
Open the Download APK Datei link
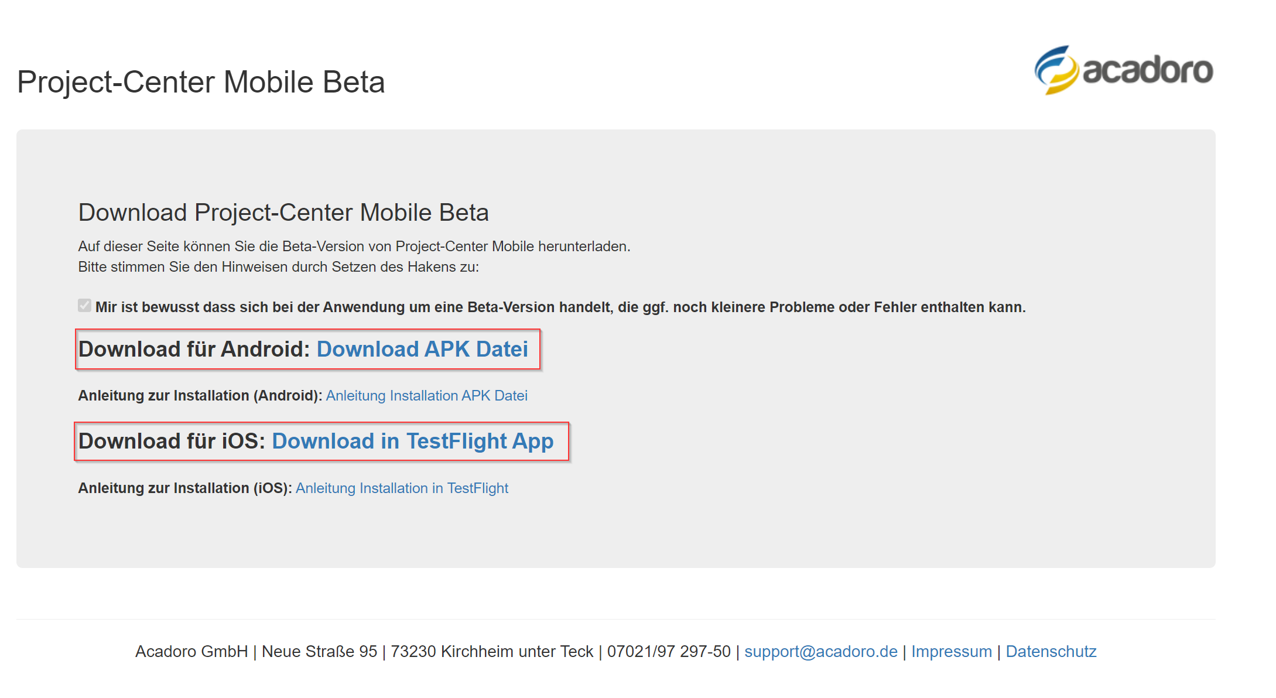422,350
